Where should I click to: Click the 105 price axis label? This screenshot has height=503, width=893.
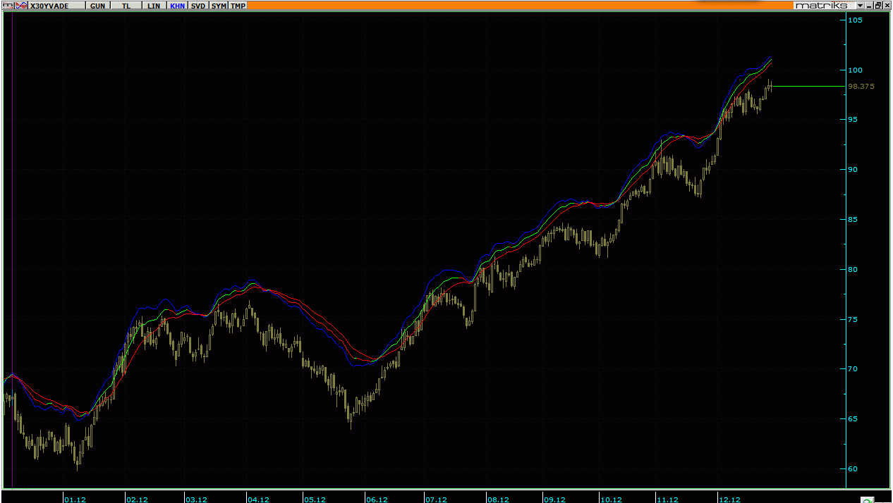tap(856, 20)
